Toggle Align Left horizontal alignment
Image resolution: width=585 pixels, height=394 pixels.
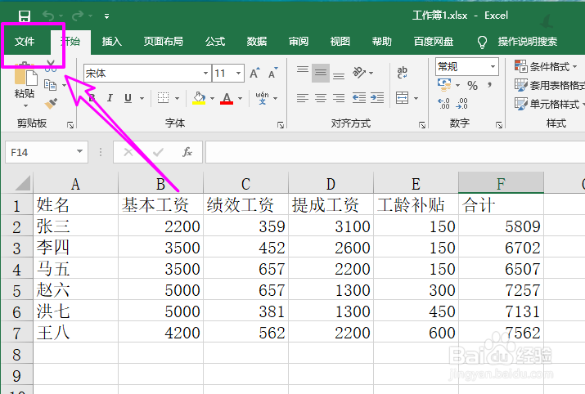303,98
